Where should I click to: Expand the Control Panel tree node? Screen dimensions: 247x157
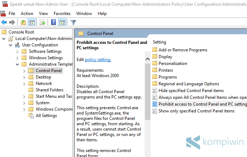coord(24,71)
